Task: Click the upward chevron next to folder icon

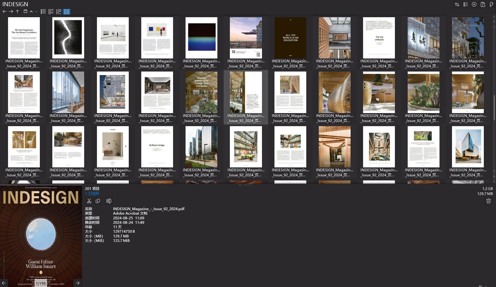Action: pyautogui.click(x=31, y=12)
